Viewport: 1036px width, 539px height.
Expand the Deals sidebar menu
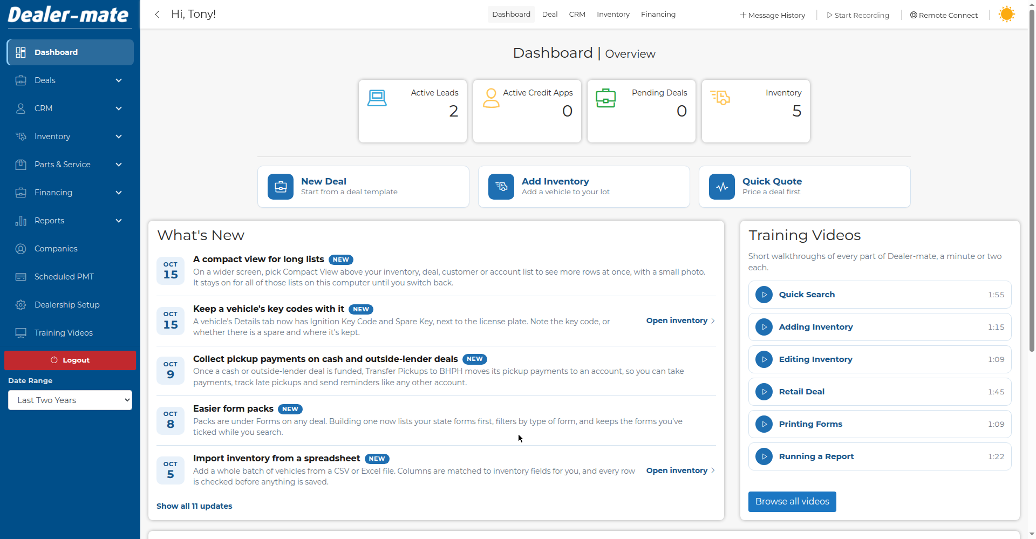[70, 80]
